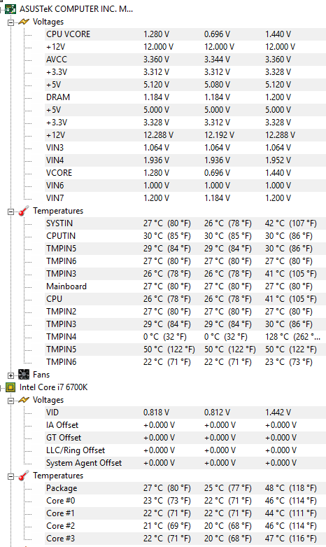This screenshot has width=326, height=547.
Task: Expand the Fans node
Action: [10, 375]
